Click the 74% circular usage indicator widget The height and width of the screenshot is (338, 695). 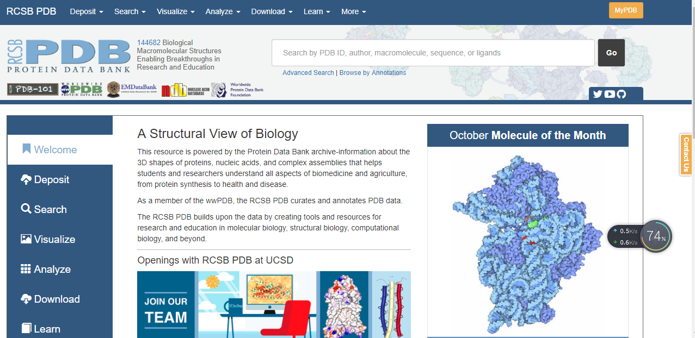[x=656, y=236]
